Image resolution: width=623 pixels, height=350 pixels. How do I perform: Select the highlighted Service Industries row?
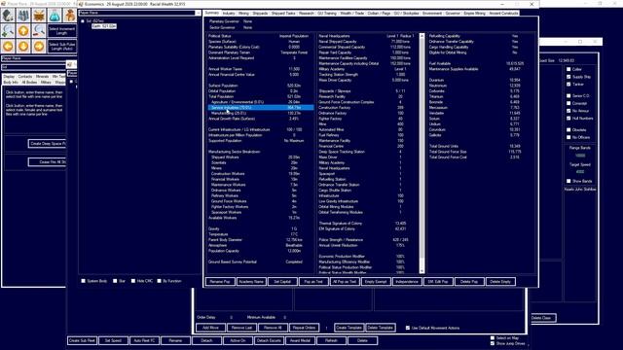(261, 108)
